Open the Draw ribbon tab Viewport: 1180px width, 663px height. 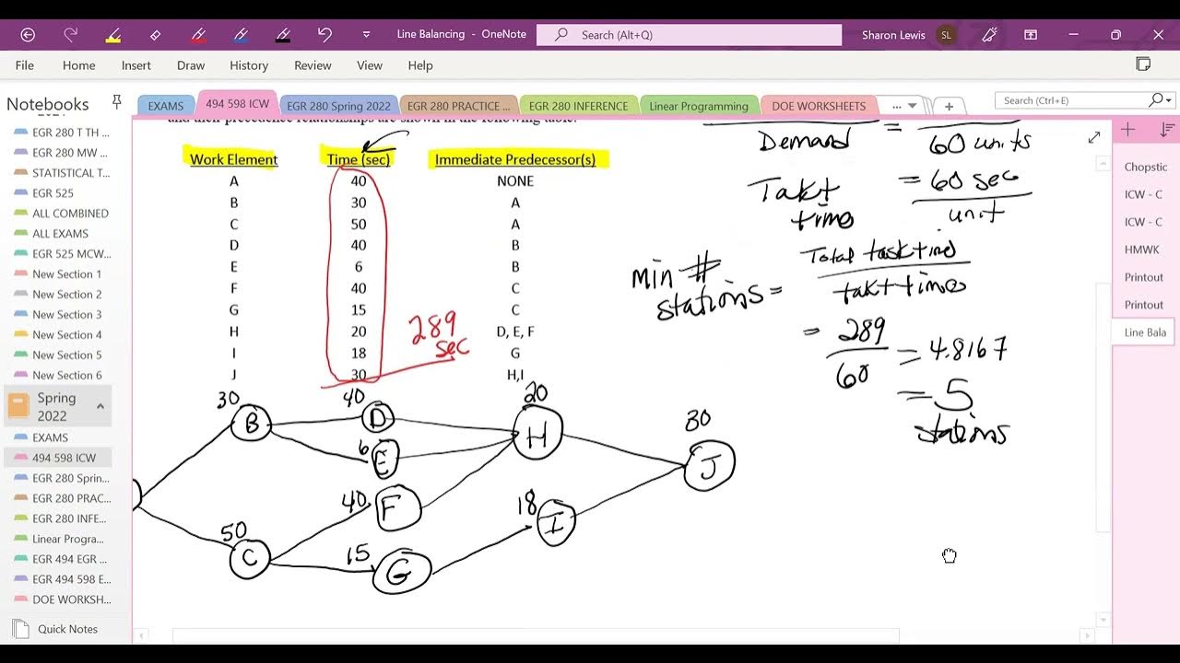tap(191, 65)
